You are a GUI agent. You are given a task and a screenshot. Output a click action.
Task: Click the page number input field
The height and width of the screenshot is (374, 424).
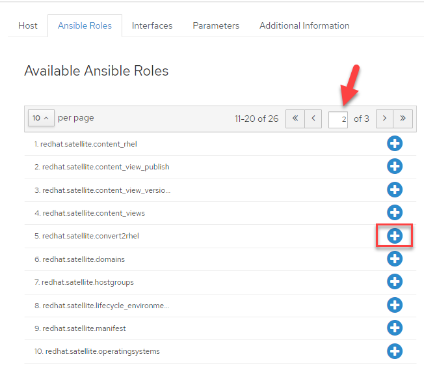[x=338, y=119]
